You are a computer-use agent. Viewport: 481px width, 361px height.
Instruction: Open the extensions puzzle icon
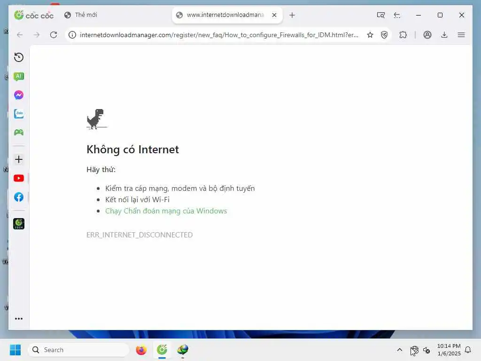pos(403,35)
